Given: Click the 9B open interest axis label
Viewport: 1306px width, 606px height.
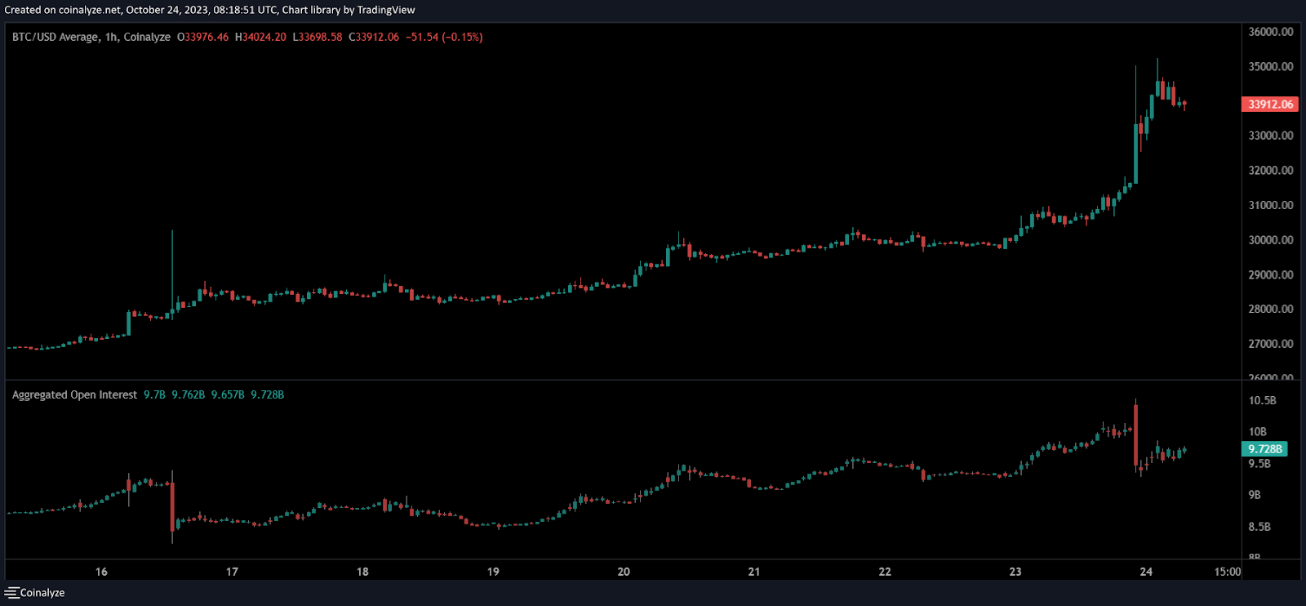Looking at the screenshot, I should pos(1255,494).
